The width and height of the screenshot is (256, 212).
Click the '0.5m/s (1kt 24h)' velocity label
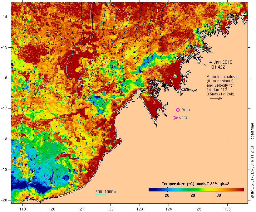coord(220,94)
